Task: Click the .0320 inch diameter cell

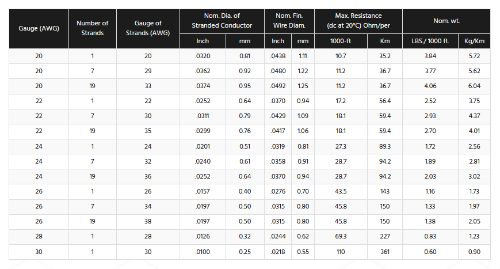Action: (203, 56)
